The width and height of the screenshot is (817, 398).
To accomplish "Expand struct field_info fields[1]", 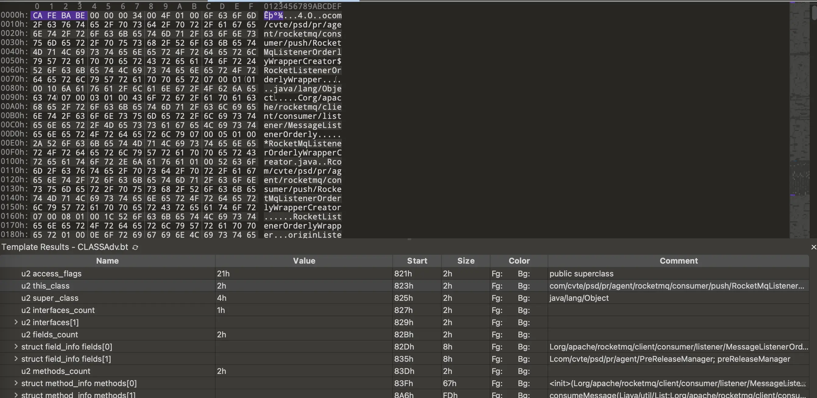I will 16,359.
